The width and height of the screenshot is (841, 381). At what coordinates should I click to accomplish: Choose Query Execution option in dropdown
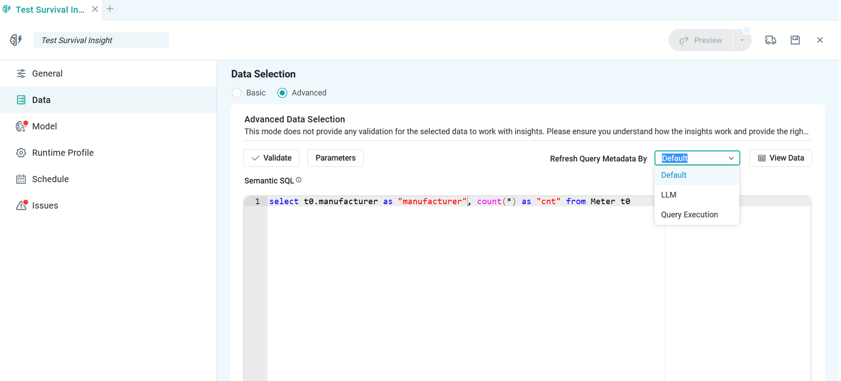(689, 215)
